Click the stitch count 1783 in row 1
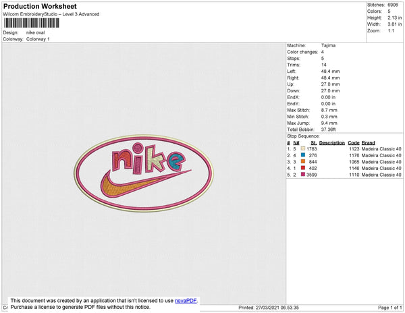The height and width of the screenshot is (313, 405). tap(312, 149)
